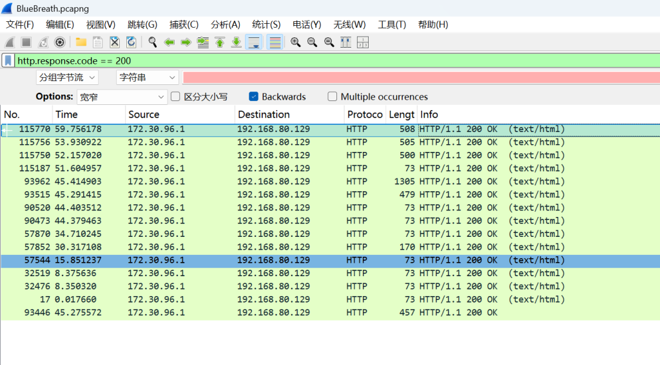Enable the 区分大小写 case-sensitive checkbox
This screenshot has width=660, height=365.
pyautogui.click(x=175, y=97)
